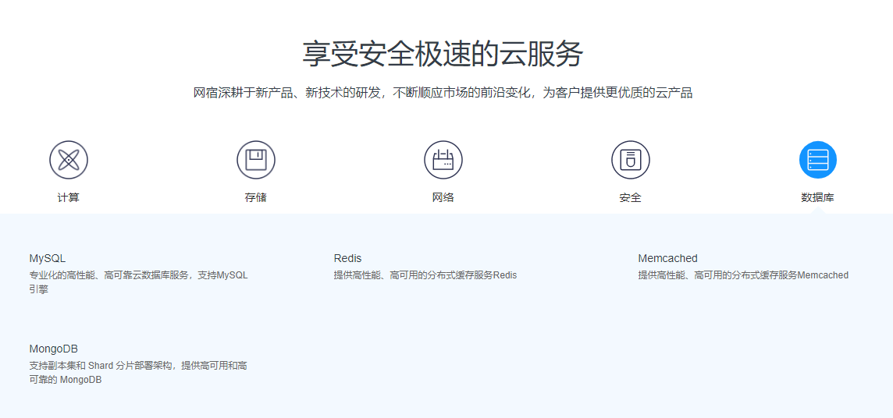Switch to the 存储 tab label
The height and width of the screenshot is (418, 893).
(x=256, y=198)
